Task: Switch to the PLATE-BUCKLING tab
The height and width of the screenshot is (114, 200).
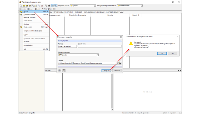Action: tap(89, 12)
